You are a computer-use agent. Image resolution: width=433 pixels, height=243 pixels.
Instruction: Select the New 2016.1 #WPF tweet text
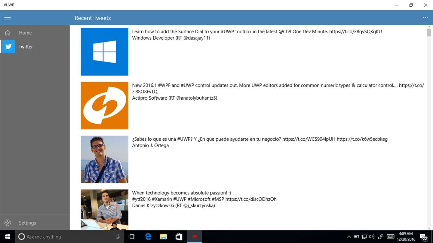(x=278, y=88)
